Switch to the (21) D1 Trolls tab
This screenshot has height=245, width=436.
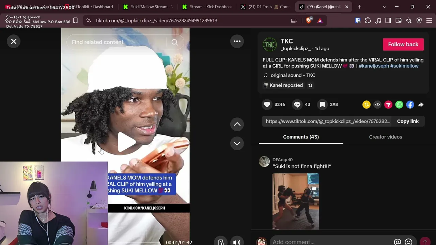point(266,7)
